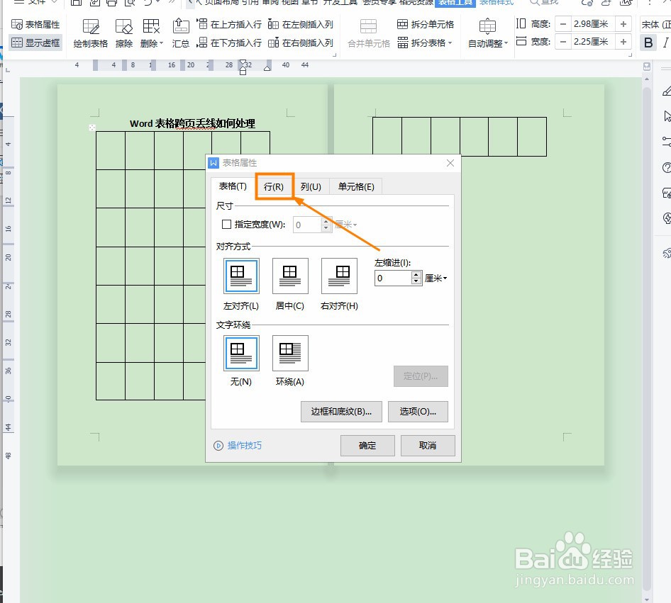The width and height of the screenshot is (671, 603).
Task: Click the right indent marker on ruler
Action: (267, 68)
